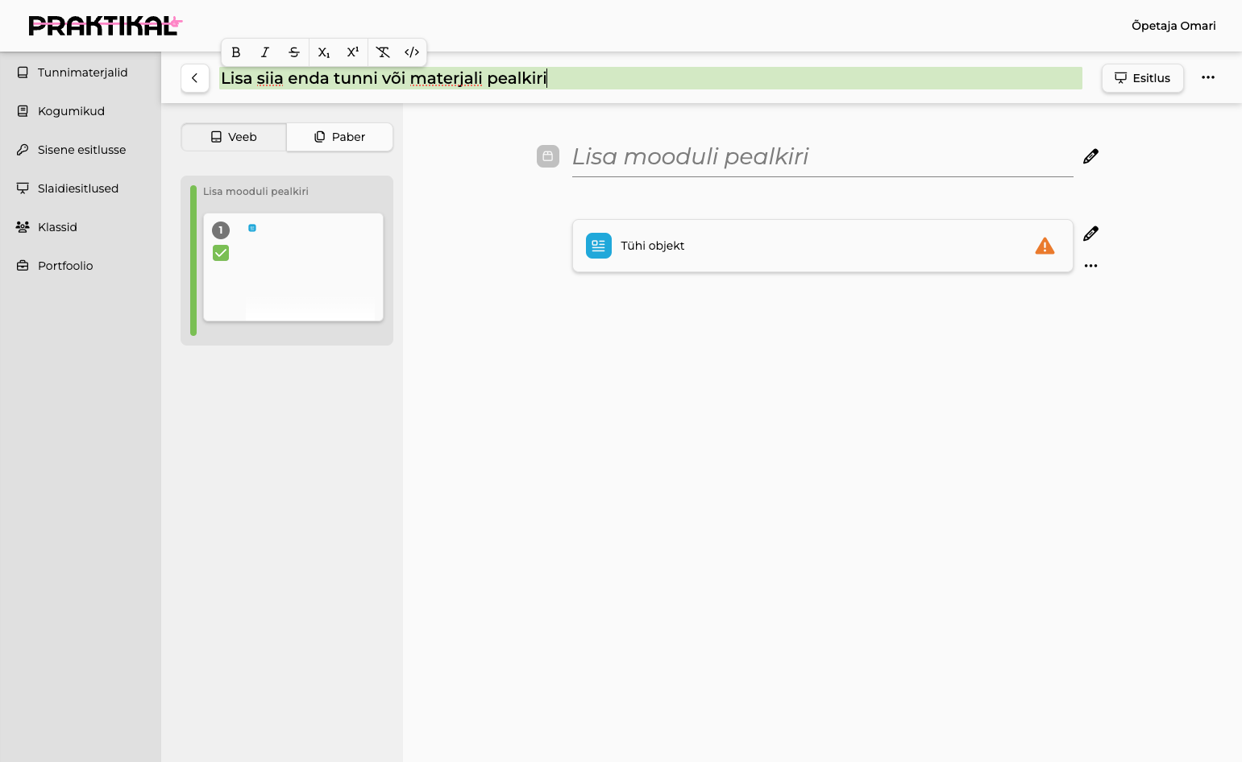Toggle bold formatting in text toolbar
1242x762 pixels.
(x=236, y=52)
